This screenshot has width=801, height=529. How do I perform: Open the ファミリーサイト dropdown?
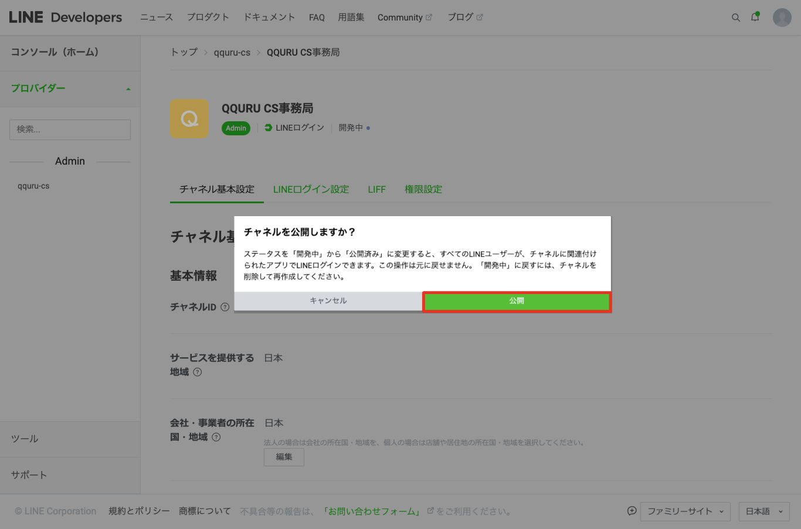click(685, 511)
